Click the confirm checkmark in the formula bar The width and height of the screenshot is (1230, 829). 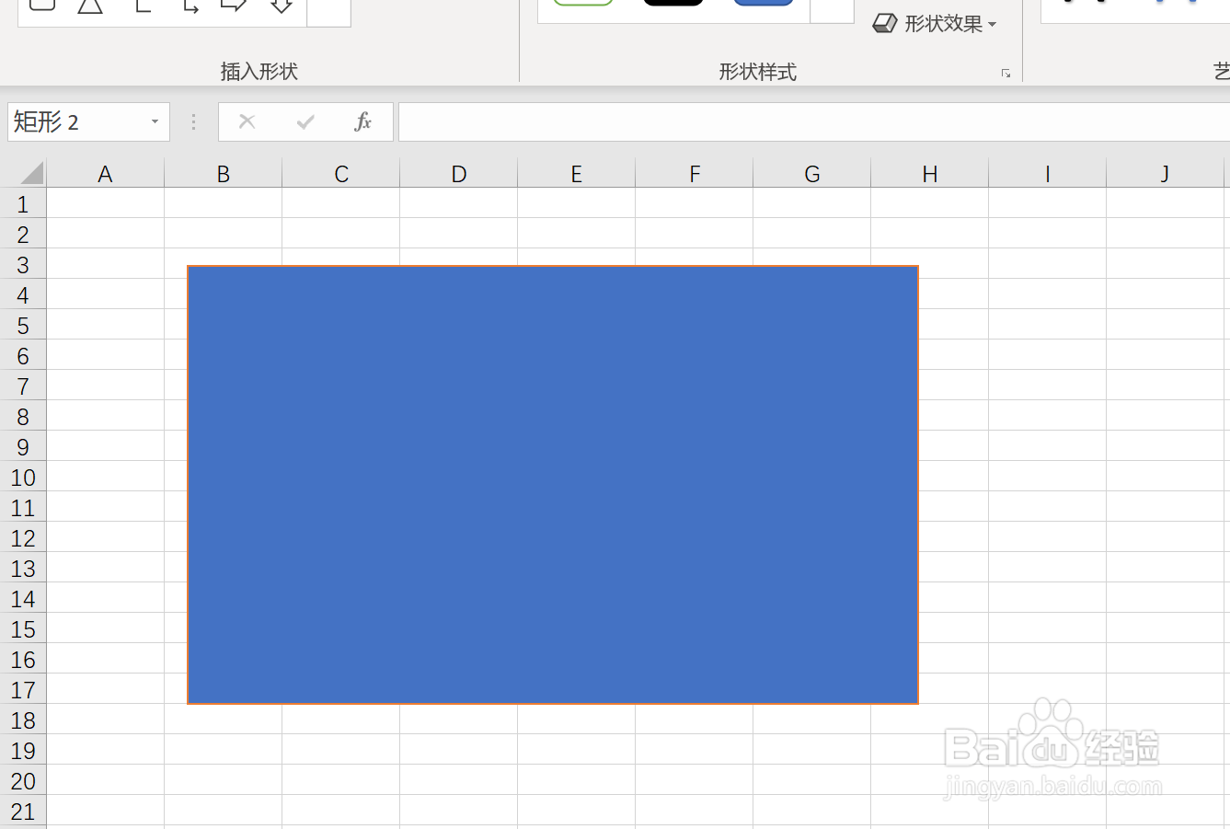tap(305, 121)
